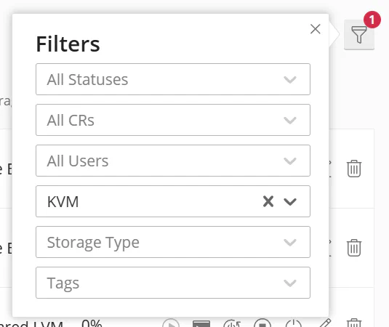Click the Filters heading

[68, 44]
